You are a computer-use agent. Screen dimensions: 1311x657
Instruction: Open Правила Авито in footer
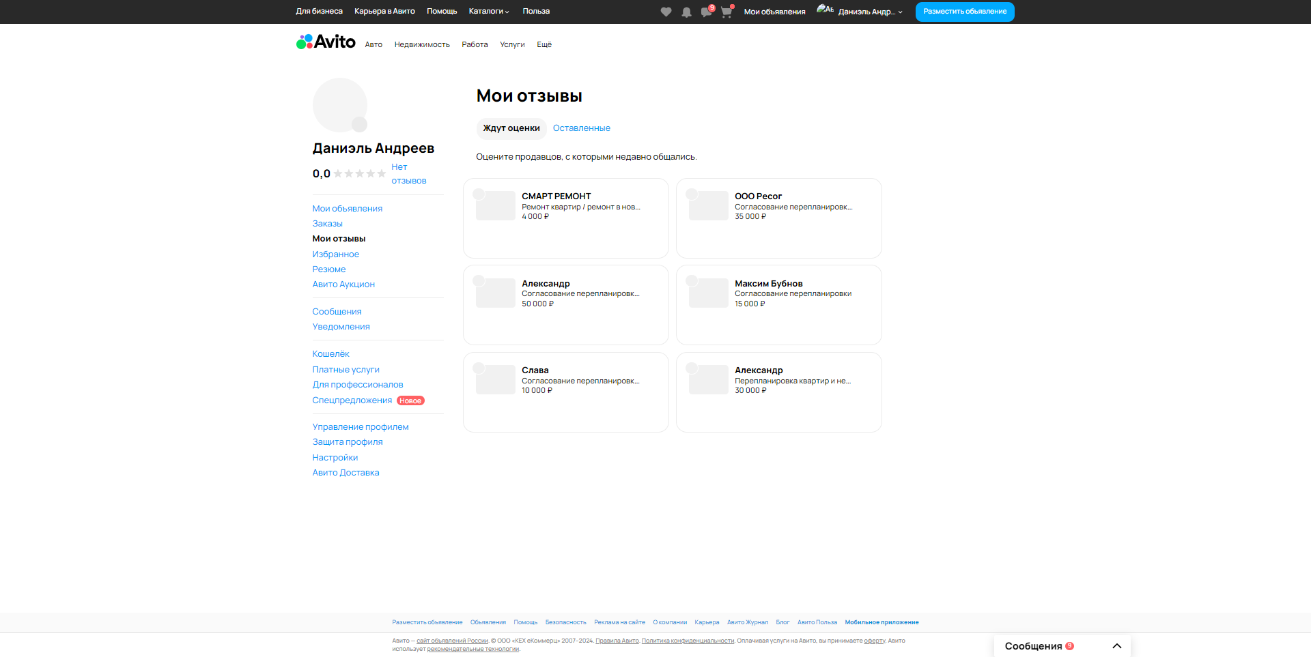617,641
